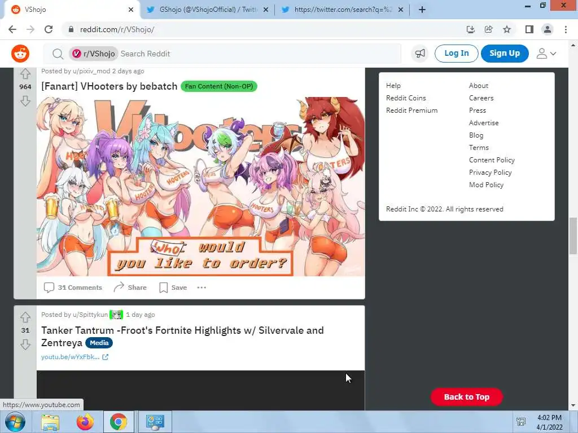Open the megaphone advertise icon
The height and width of the screenshot is (433, 578).
(420, 54)
